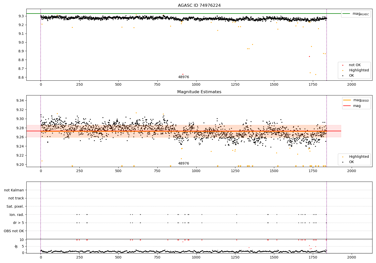Select the 9.0 y-tick label in top plot

[x=21, y=42]
